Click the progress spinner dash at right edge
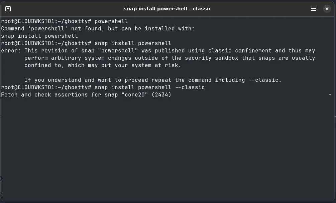This screenshot has width=336, height=203. pos(330,95)
